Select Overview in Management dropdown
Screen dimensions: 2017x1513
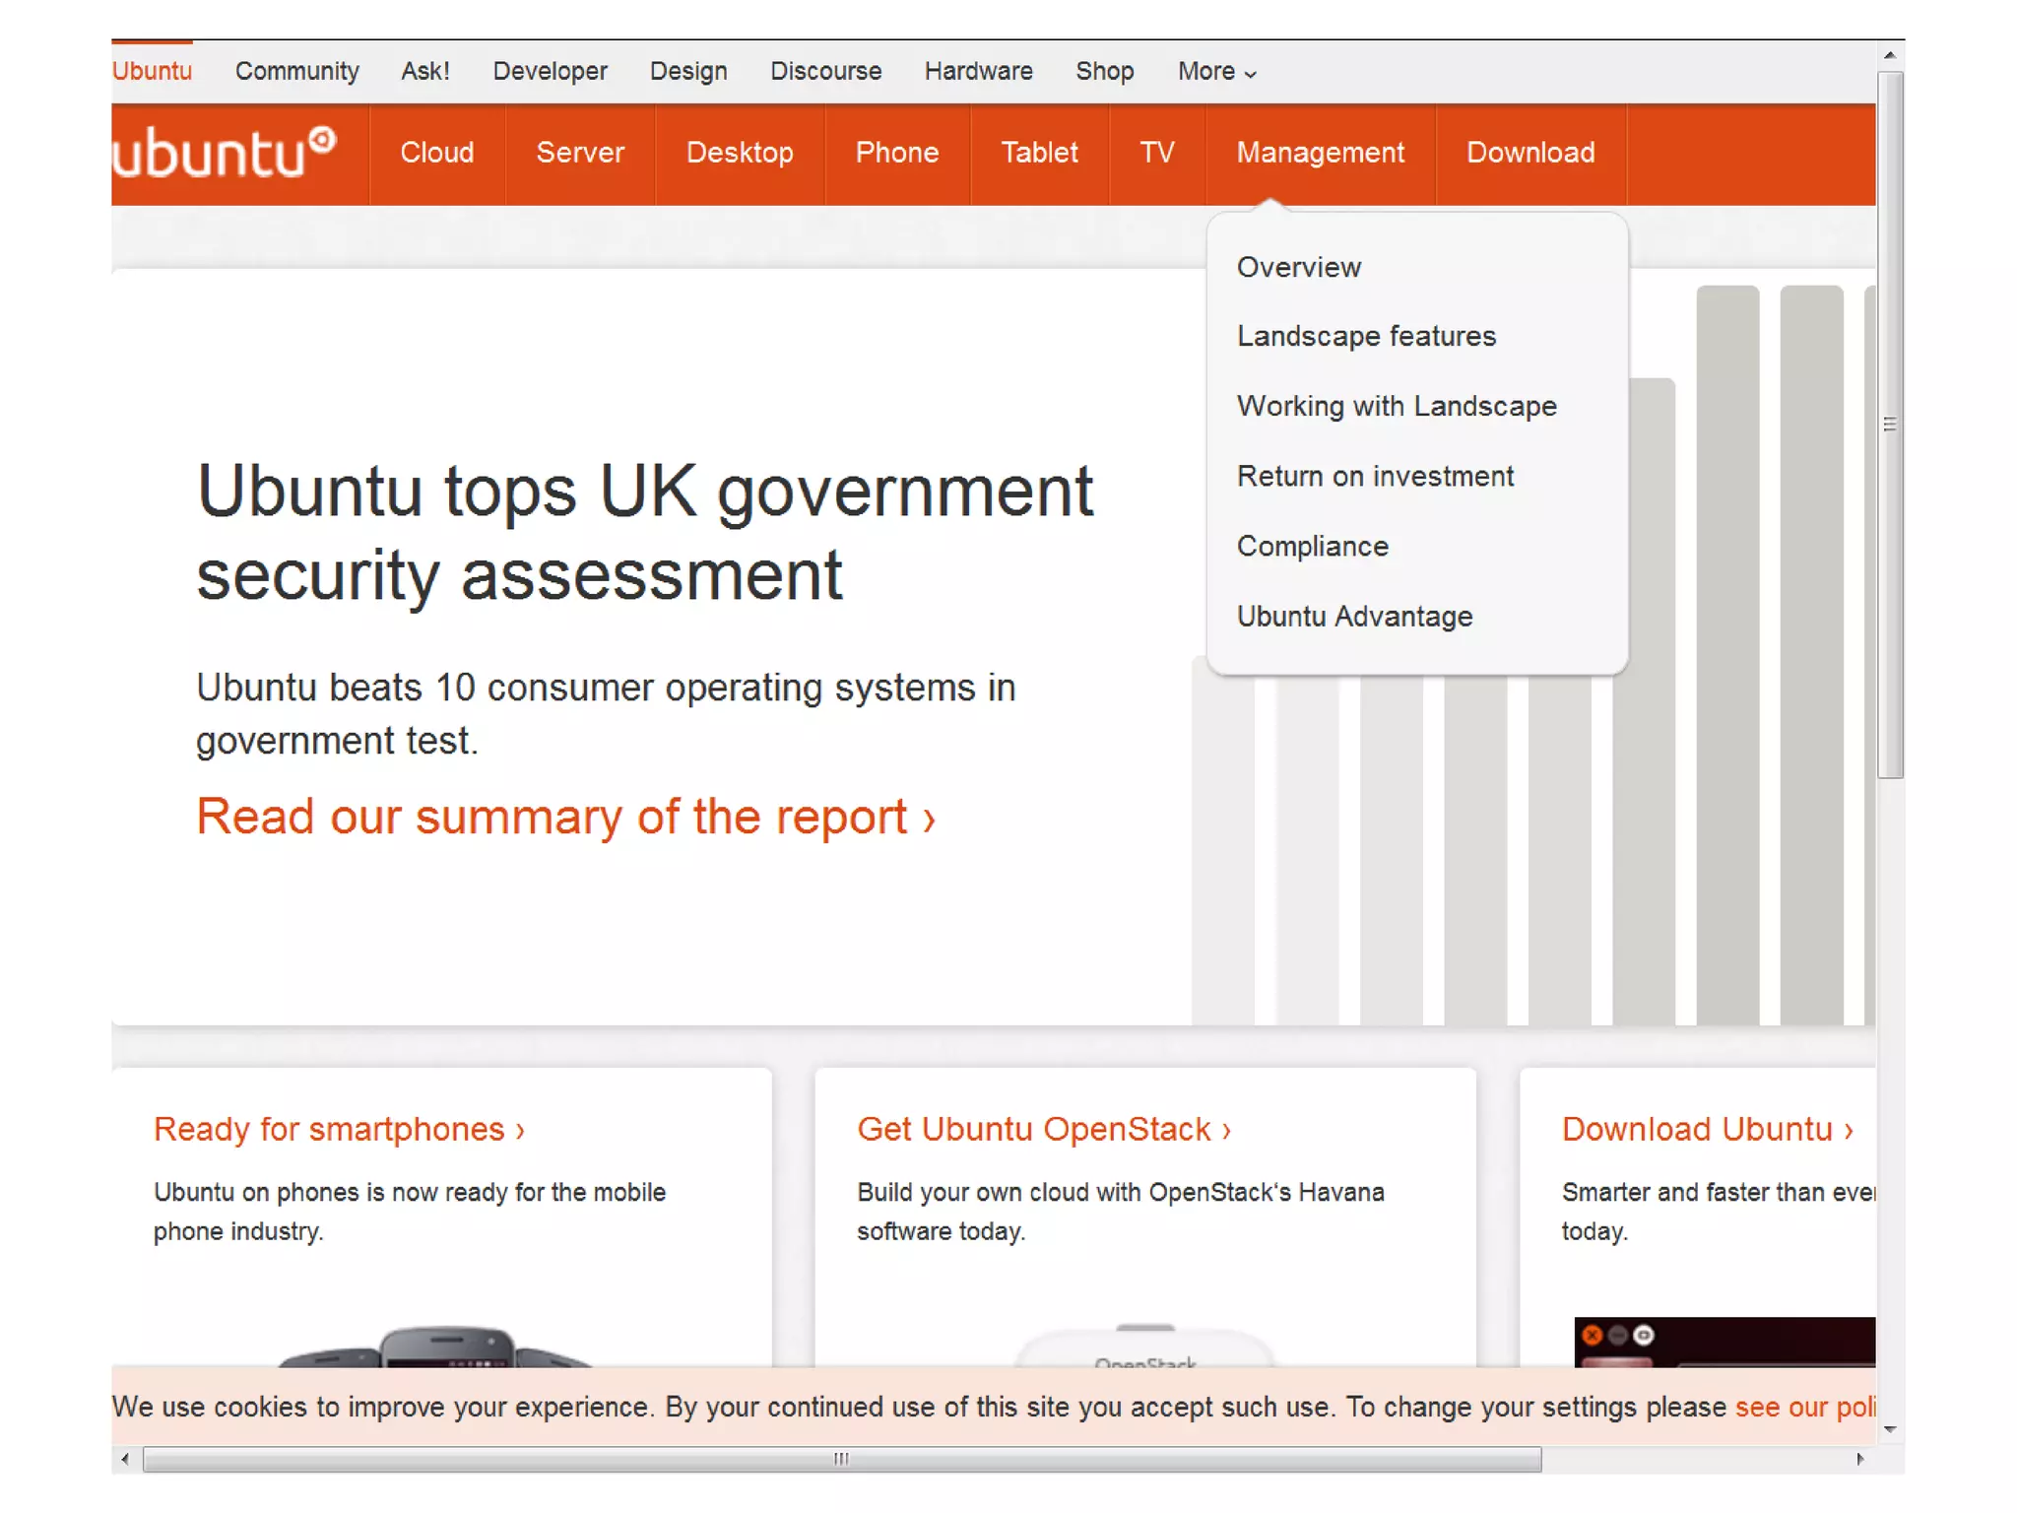click(x=1299, y=267)
